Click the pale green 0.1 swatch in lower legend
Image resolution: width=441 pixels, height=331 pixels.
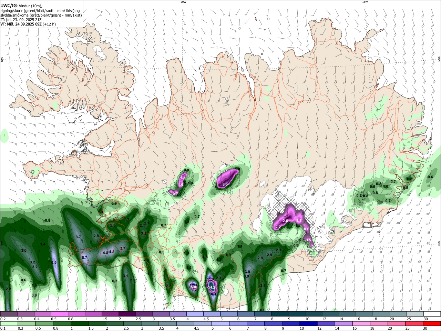tap(9, 323)
